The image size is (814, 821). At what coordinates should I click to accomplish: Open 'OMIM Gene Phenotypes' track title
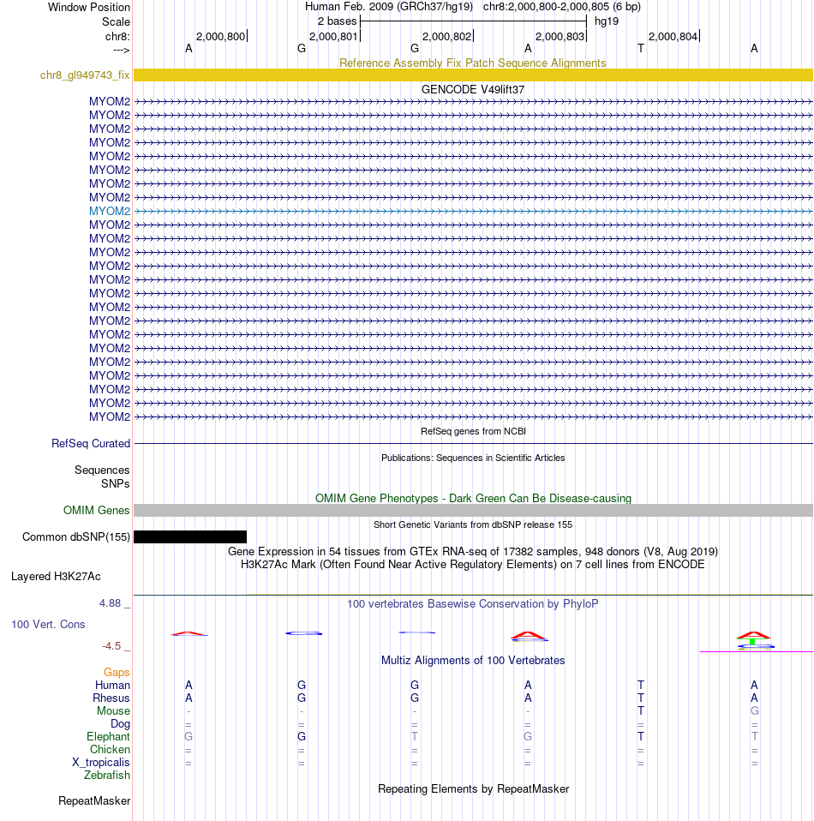(473, 499)
